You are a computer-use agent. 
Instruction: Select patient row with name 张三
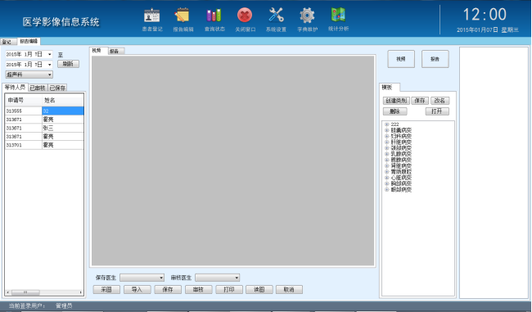(44, 128)
